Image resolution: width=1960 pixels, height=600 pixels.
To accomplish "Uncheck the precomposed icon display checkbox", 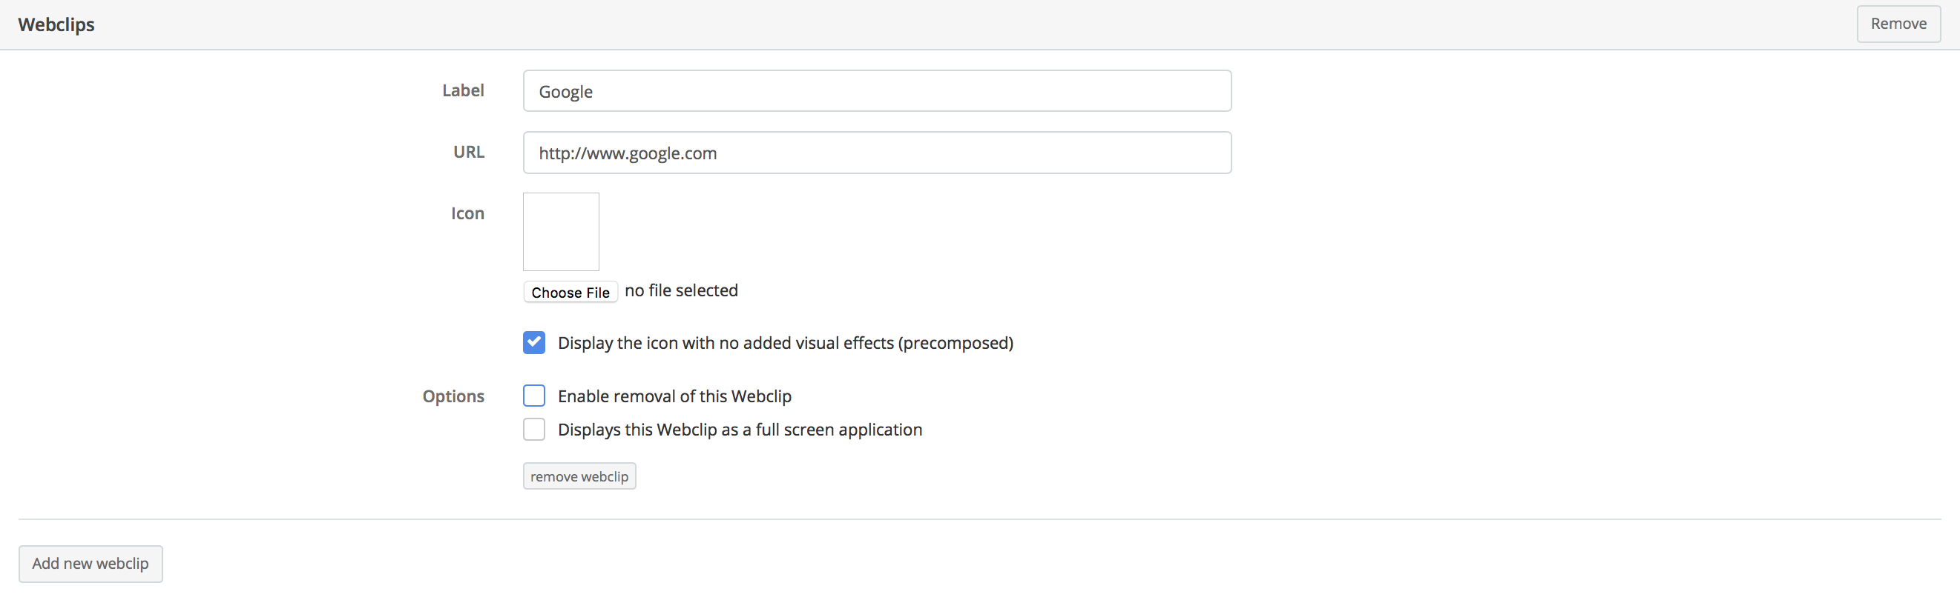I will [534, 343].
